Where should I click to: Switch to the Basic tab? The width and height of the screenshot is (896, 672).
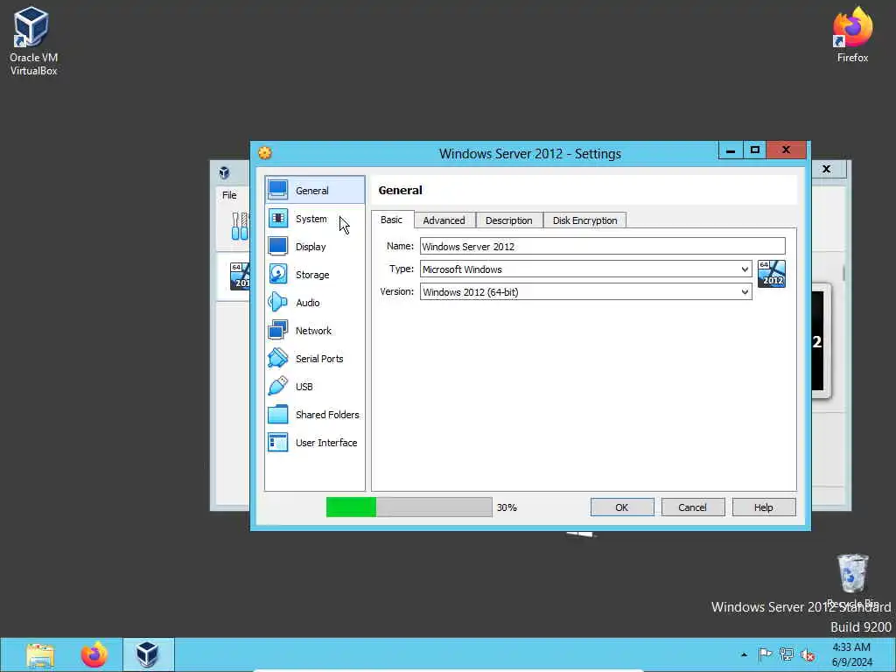tap(391, 220)
